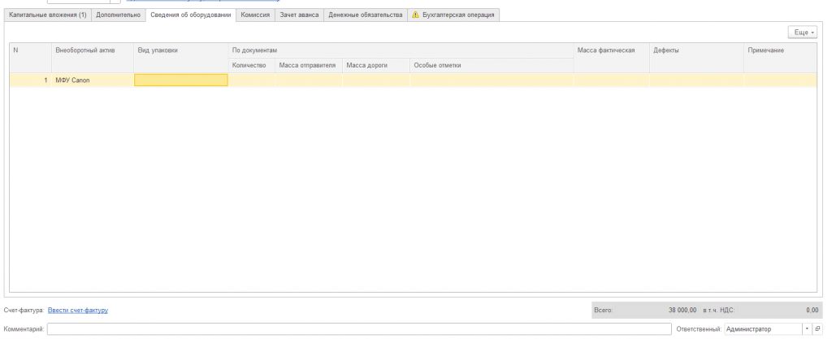Click the Масса отправителя column header
Image resolution: width=832 pixels, height=339 pixels.
[308, 65]
